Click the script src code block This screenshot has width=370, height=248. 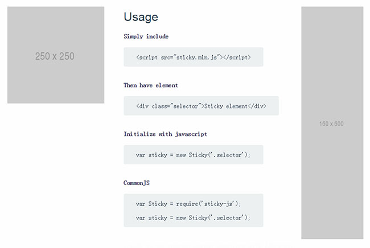click(x=194, y=57)
